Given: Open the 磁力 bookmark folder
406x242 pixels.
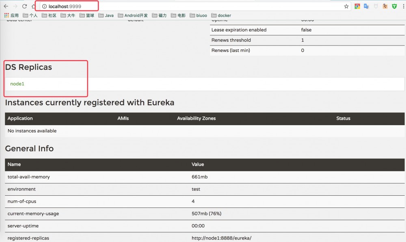Looking at the screenshot, I should point(159,15).
